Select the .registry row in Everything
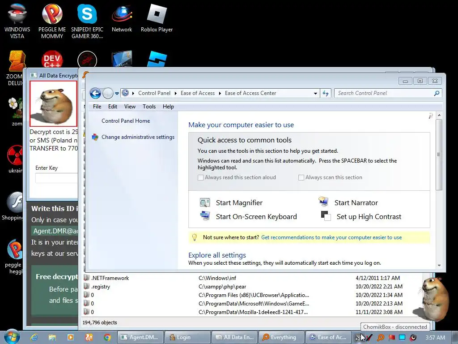The image size is (458, 344). click(252, 286)
